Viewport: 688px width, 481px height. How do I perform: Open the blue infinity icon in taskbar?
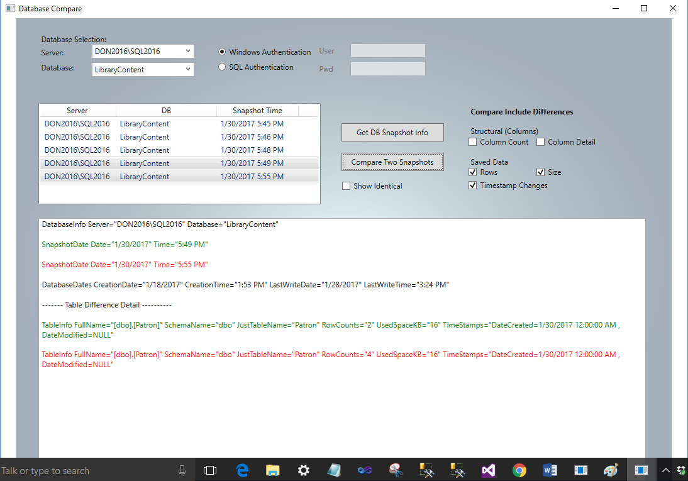pyautogui.click(x=365, y=470)
